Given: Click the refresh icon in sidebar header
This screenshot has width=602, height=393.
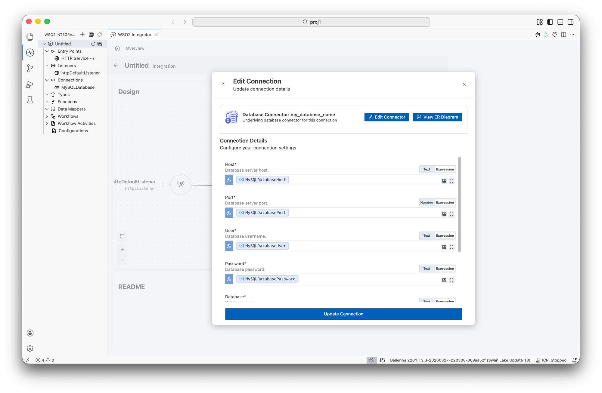Looking at the screenshot, I should coord(100,35).
